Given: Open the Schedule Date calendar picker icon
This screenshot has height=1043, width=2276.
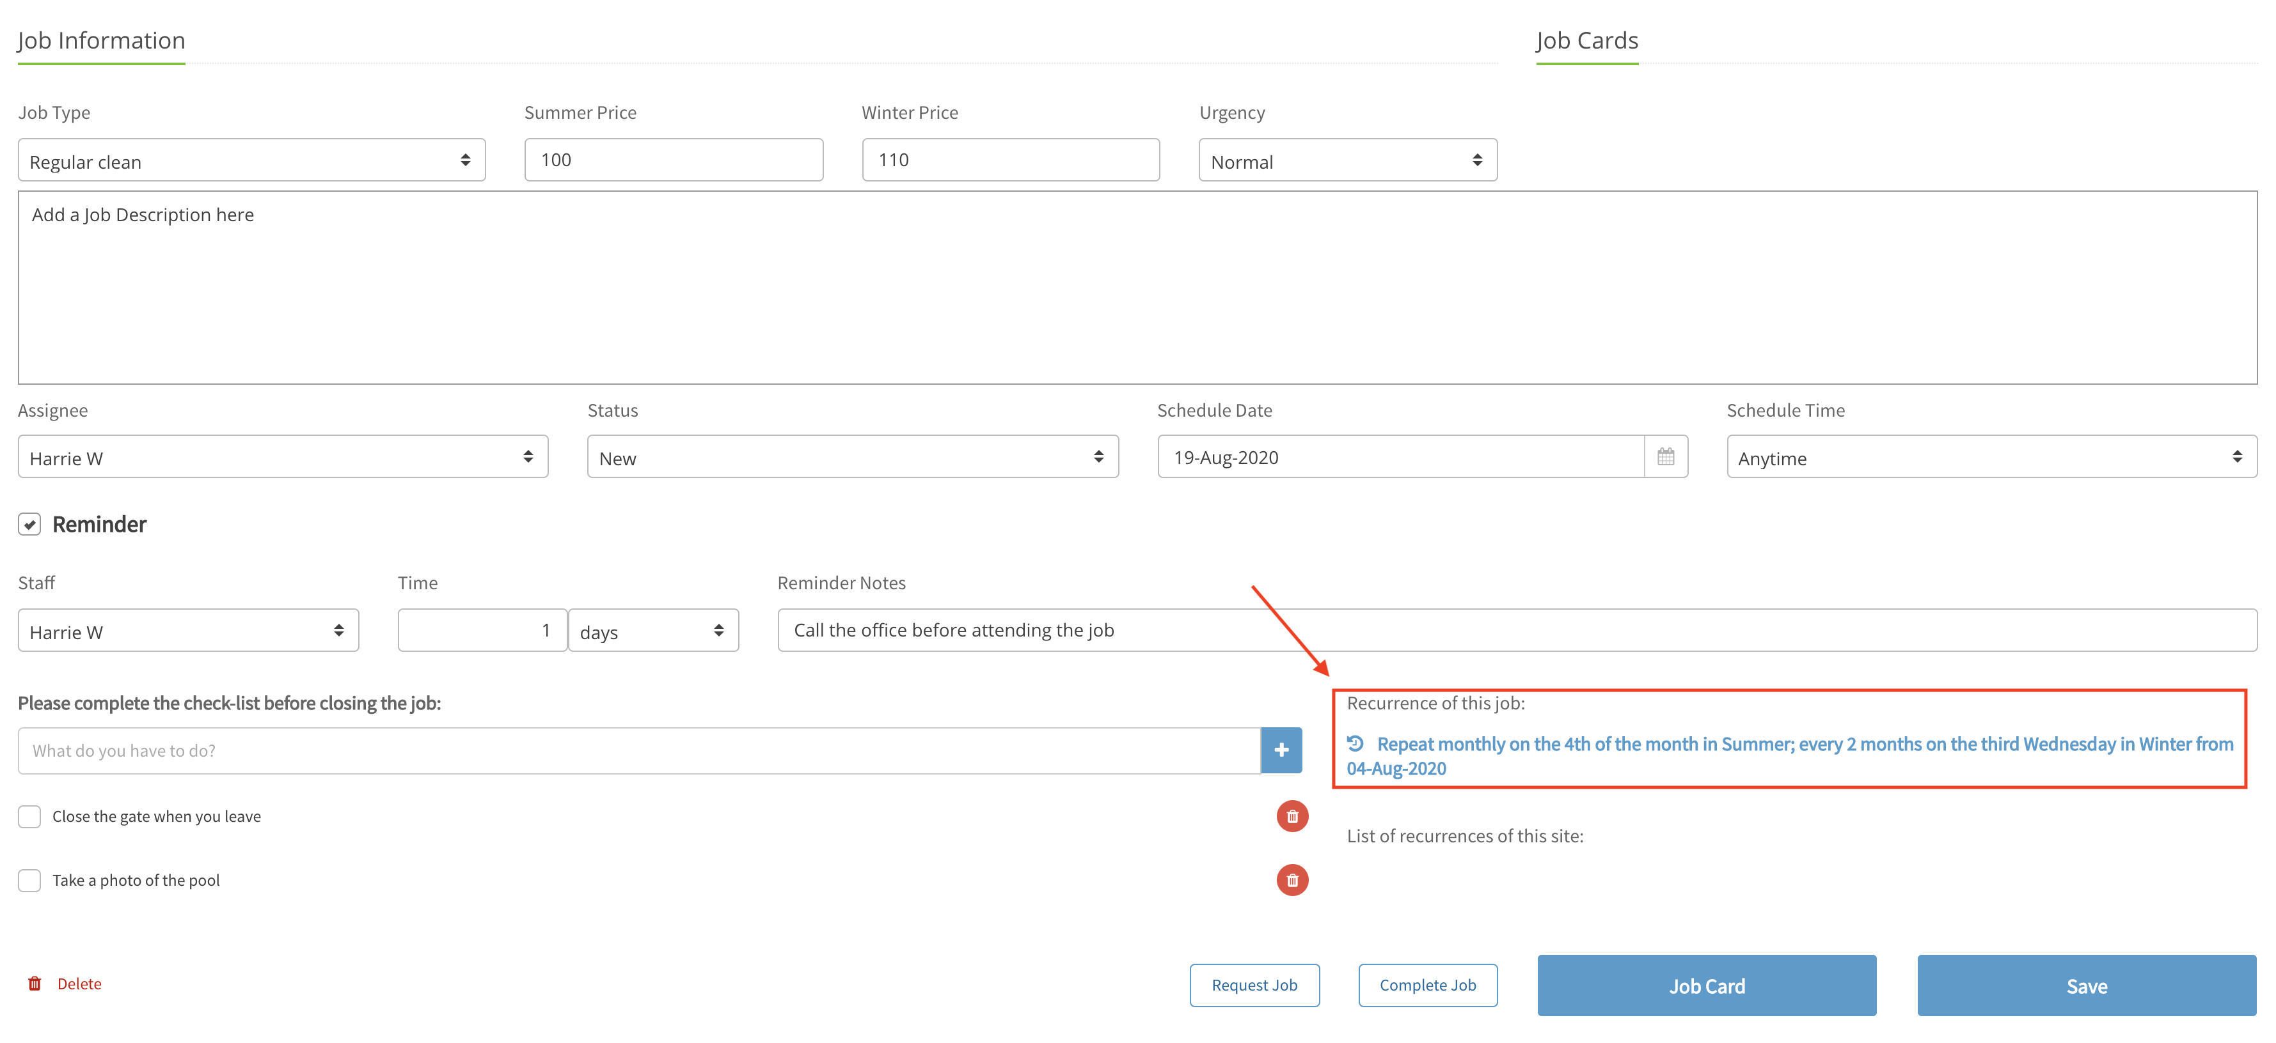Looking at the screenshot, I should pos(1666,457).
